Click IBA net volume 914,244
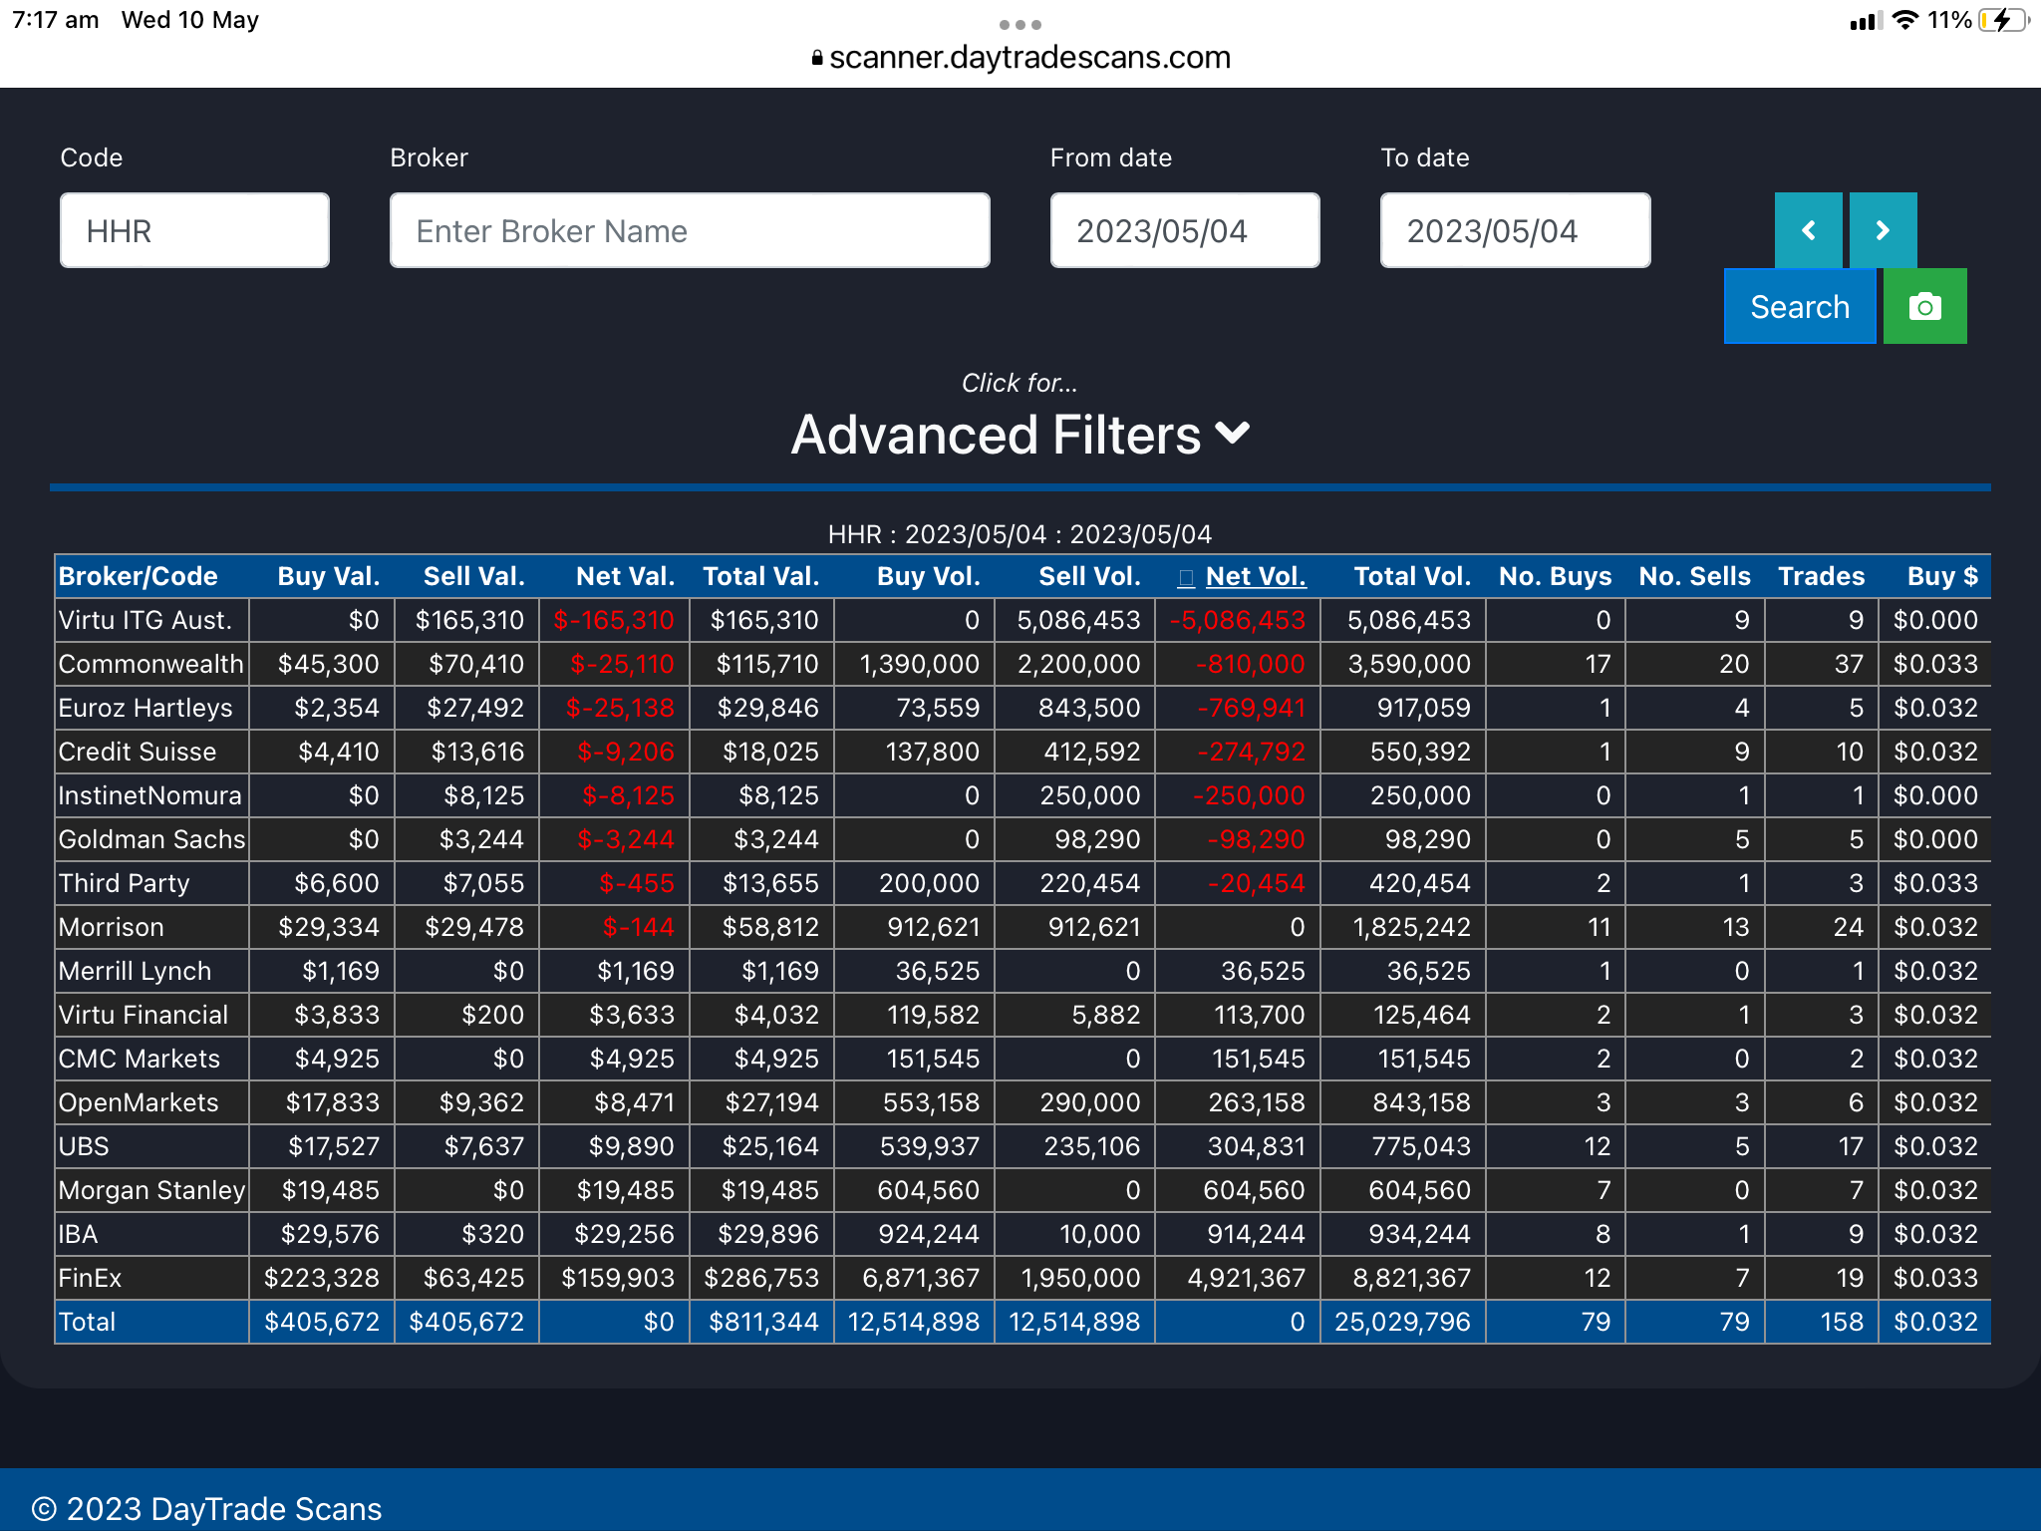The height and width of the screenshot is (1531, 2041). pyautogui.click(x=1238, y=1234)
